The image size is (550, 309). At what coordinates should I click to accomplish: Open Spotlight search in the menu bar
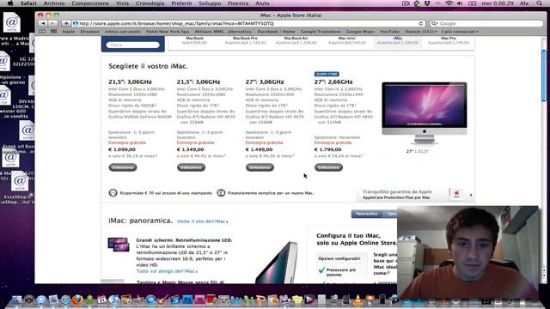[x=539, y=3]
